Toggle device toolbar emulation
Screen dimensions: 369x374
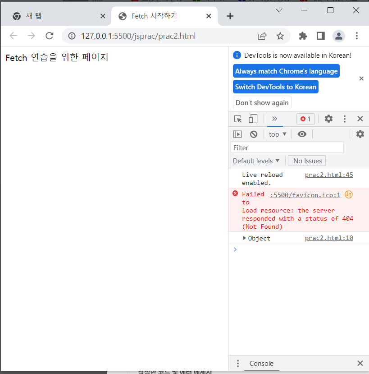pos(253,119)
